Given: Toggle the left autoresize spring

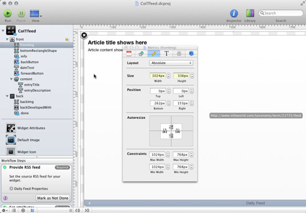Looking at the screenshot, I should [165, 131].
